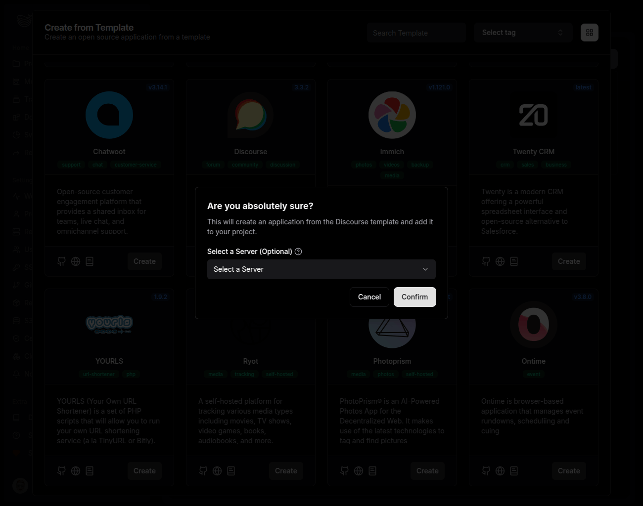
Task: Create an application from the Twenty CRM template
Action: (x=569, y=261)
